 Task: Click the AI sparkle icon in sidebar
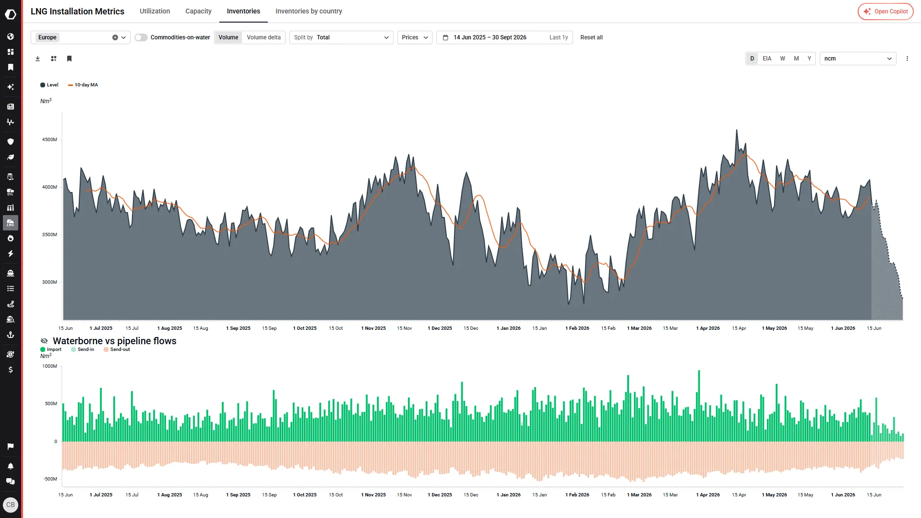pyautogui.click(x=11, y=87)
